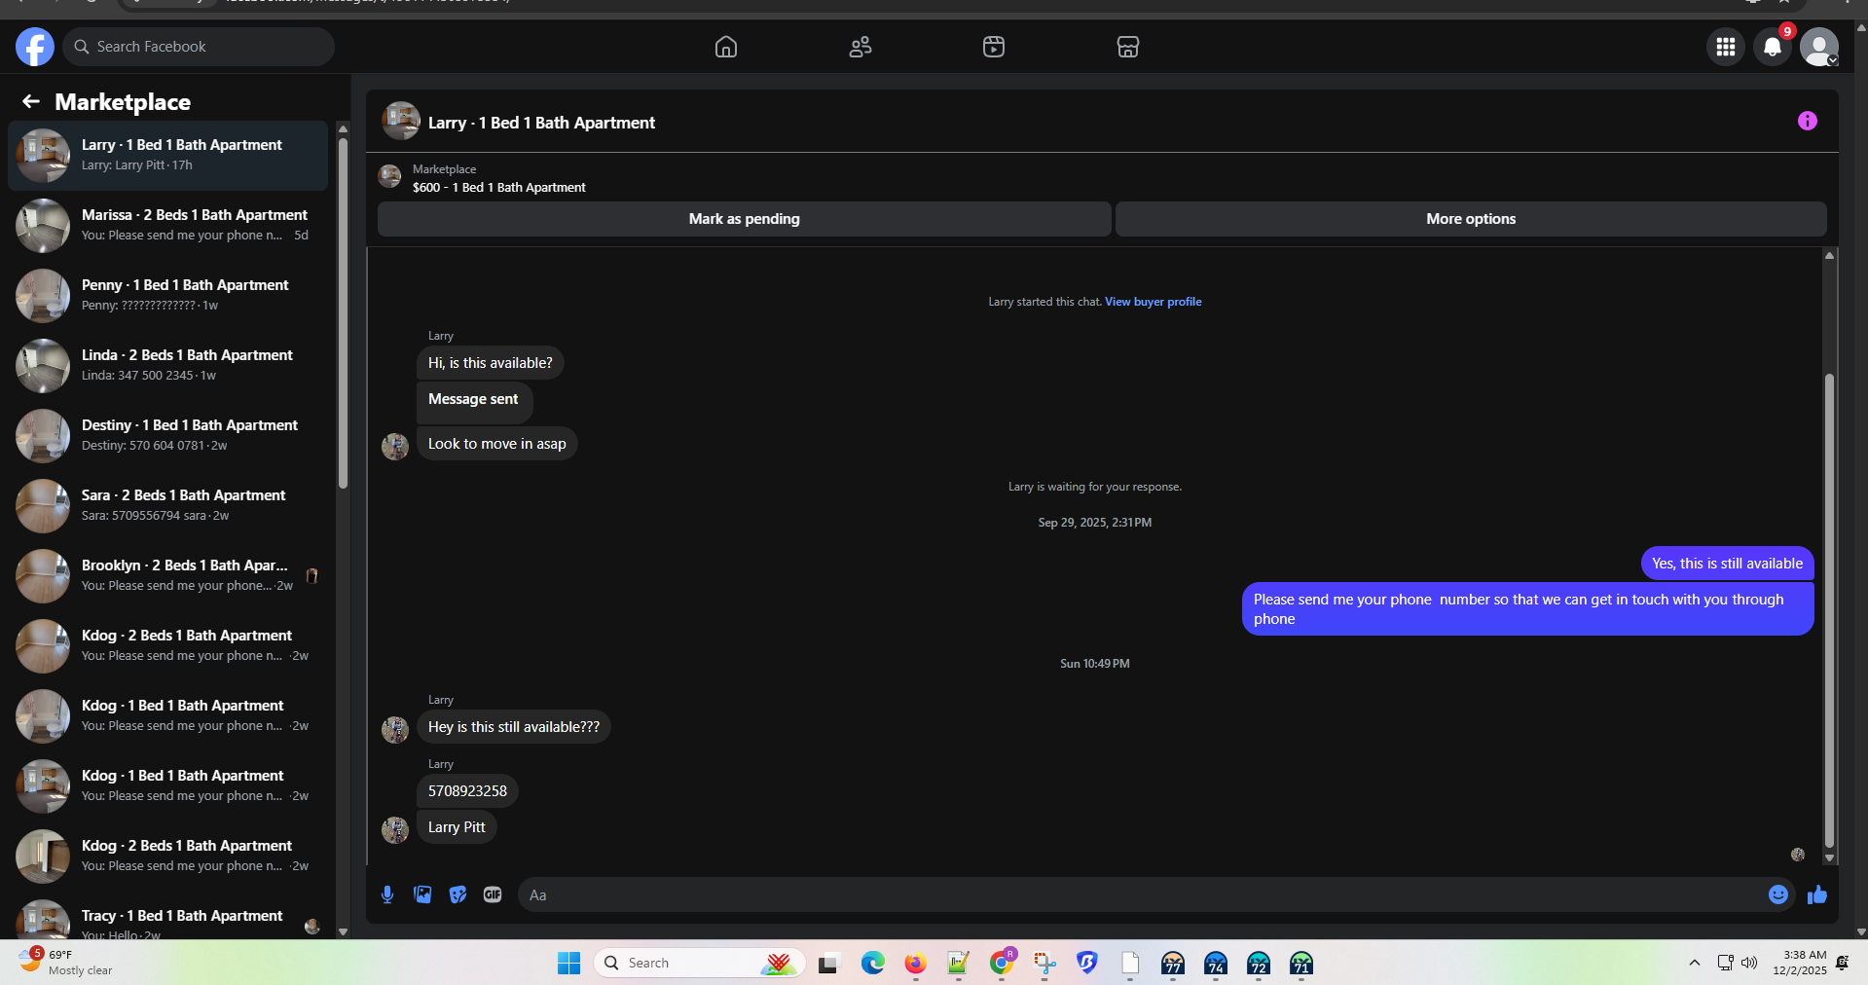This screenshot has height=985, width=1868.
Task: Open Marketplace storefront icon in top bar
Action: click(x=1128, y=47)
